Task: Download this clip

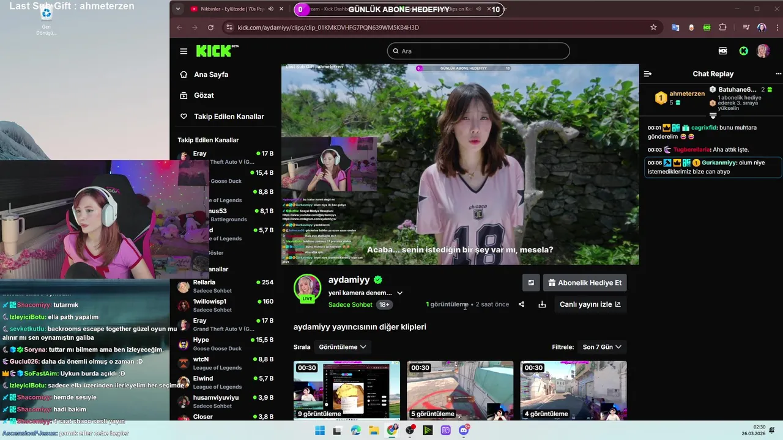Action: click(x=542, y=304)
